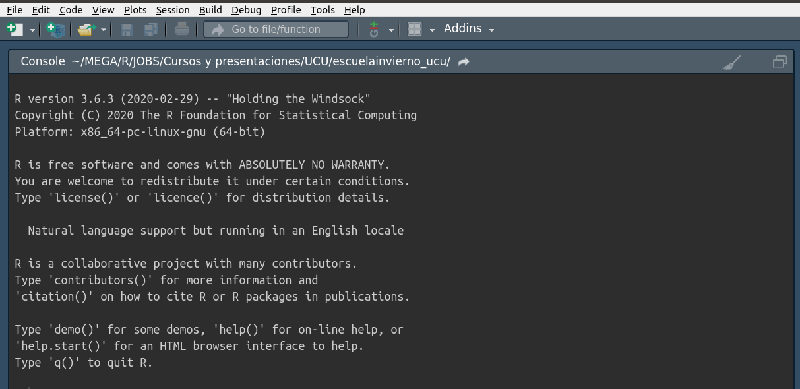
Task: Create a new project with the R icon
Action: [x=57, y=29]
